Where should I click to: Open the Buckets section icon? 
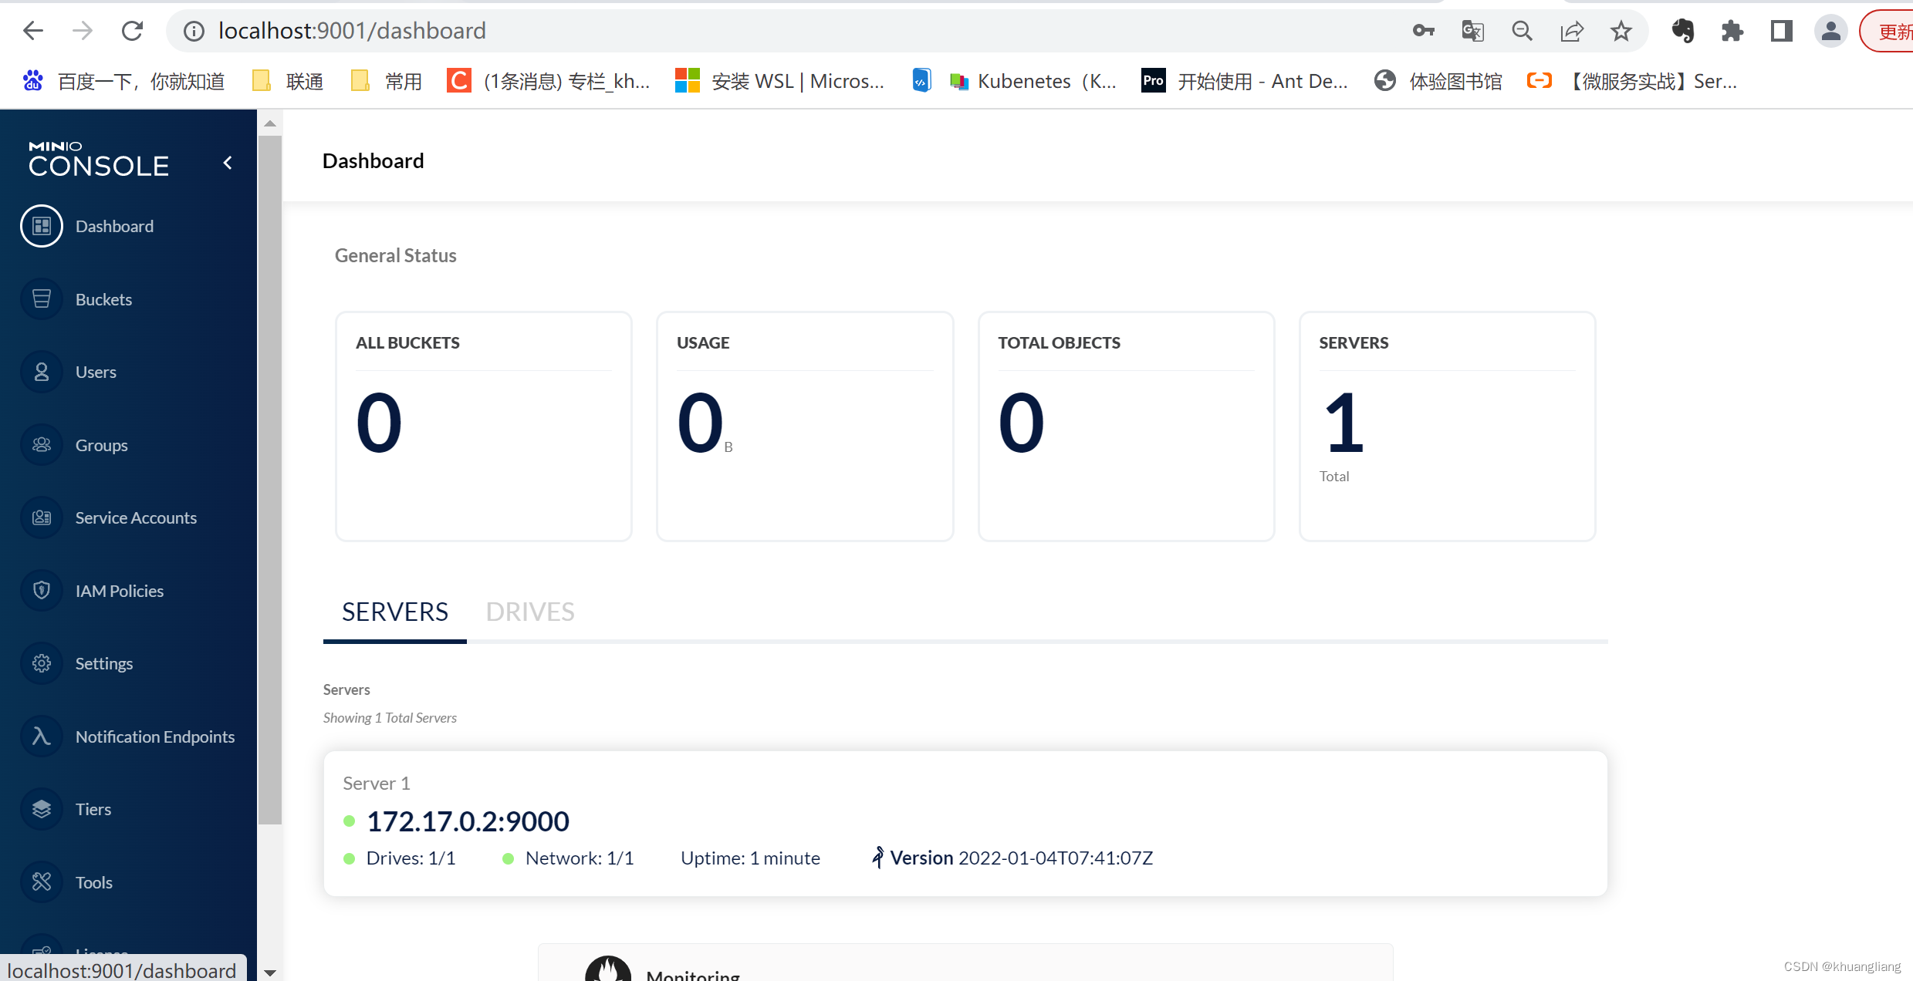pyautogui.click(x=42, y=298)
